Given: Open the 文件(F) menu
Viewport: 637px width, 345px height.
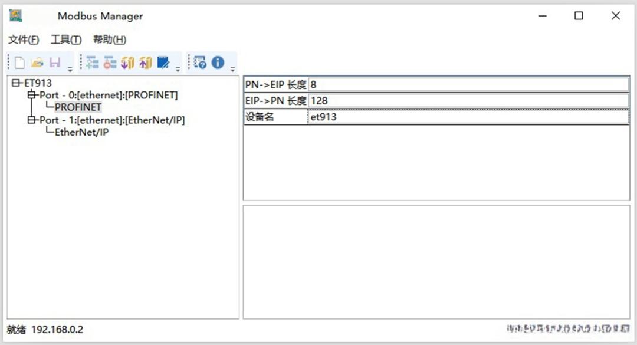Looking at the screenshot, I should [24, 40].
